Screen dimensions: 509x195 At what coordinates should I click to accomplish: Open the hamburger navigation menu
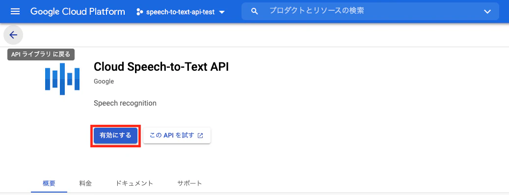(x=15, y=12)
